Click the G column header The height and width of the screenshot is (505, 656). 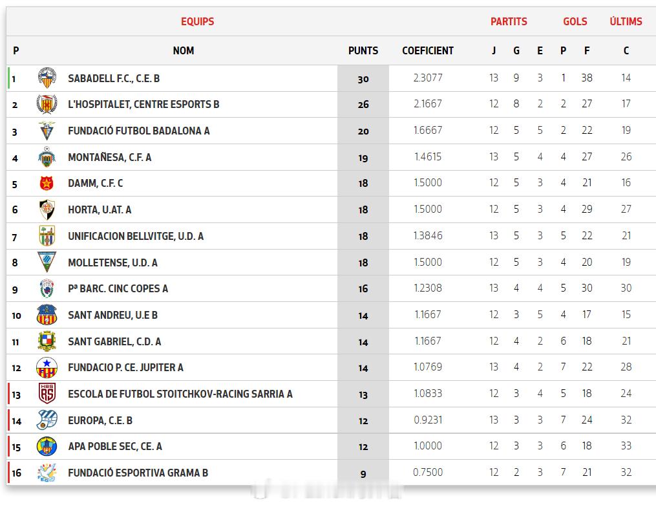[x=516, y=50]
